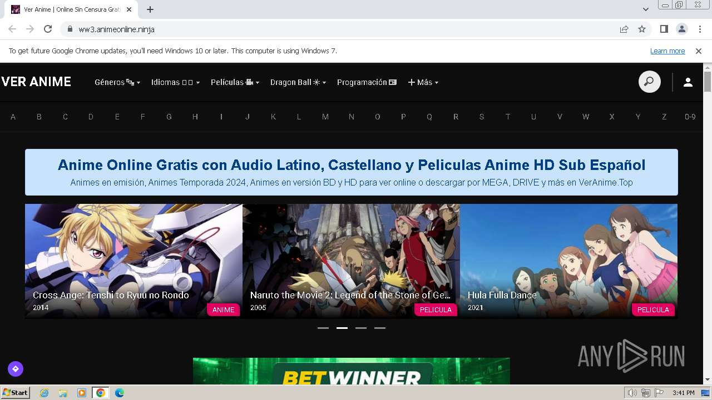Expand the Idiomas dropdown menu
This screenshot has height=400, width=712.
click(x=175, y=82)
